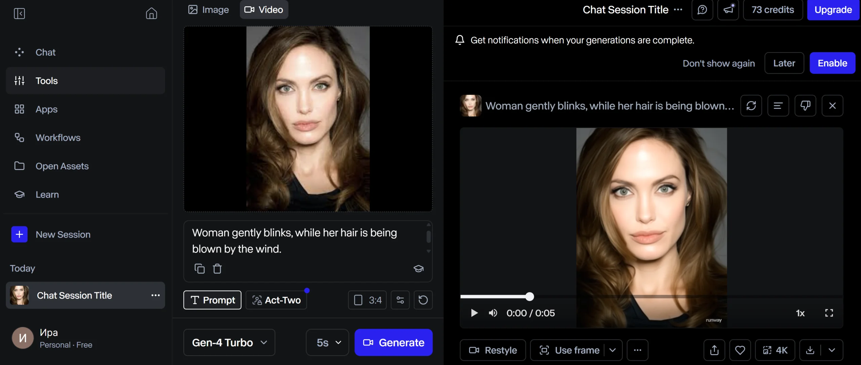Toggle the 3:4 aspect ratio option

pos(367,300)
